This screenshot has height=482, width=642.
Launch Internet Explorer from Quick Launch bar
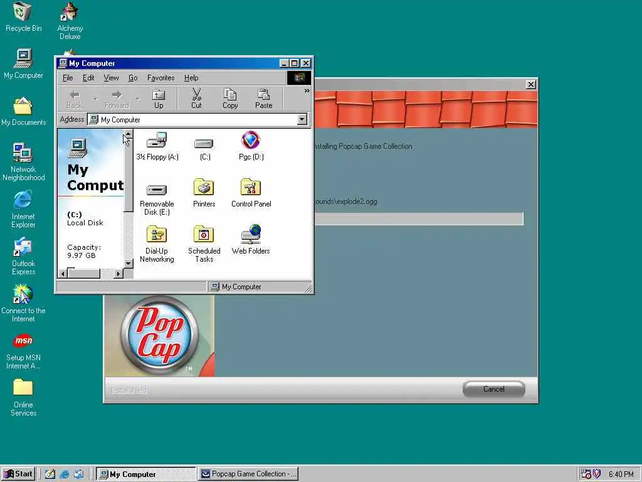pyautogui.click(x=65, y=474)
